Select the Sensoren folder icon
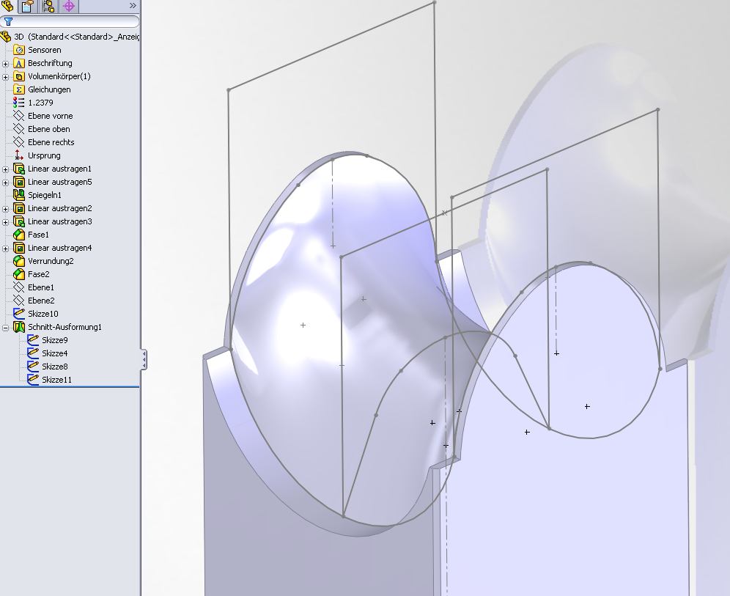Viewport: 730px width, 596px height. click(18, 50)
